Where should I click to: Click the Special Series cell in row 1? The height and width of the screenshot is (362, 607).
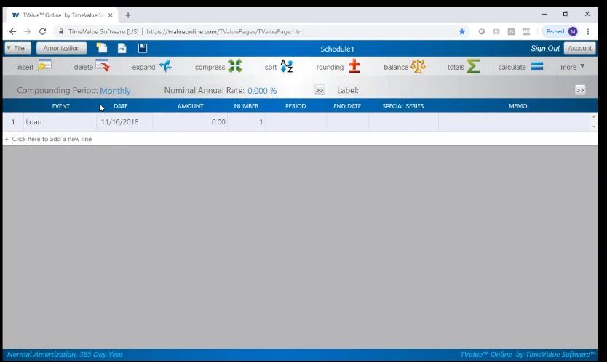[403, 122]
